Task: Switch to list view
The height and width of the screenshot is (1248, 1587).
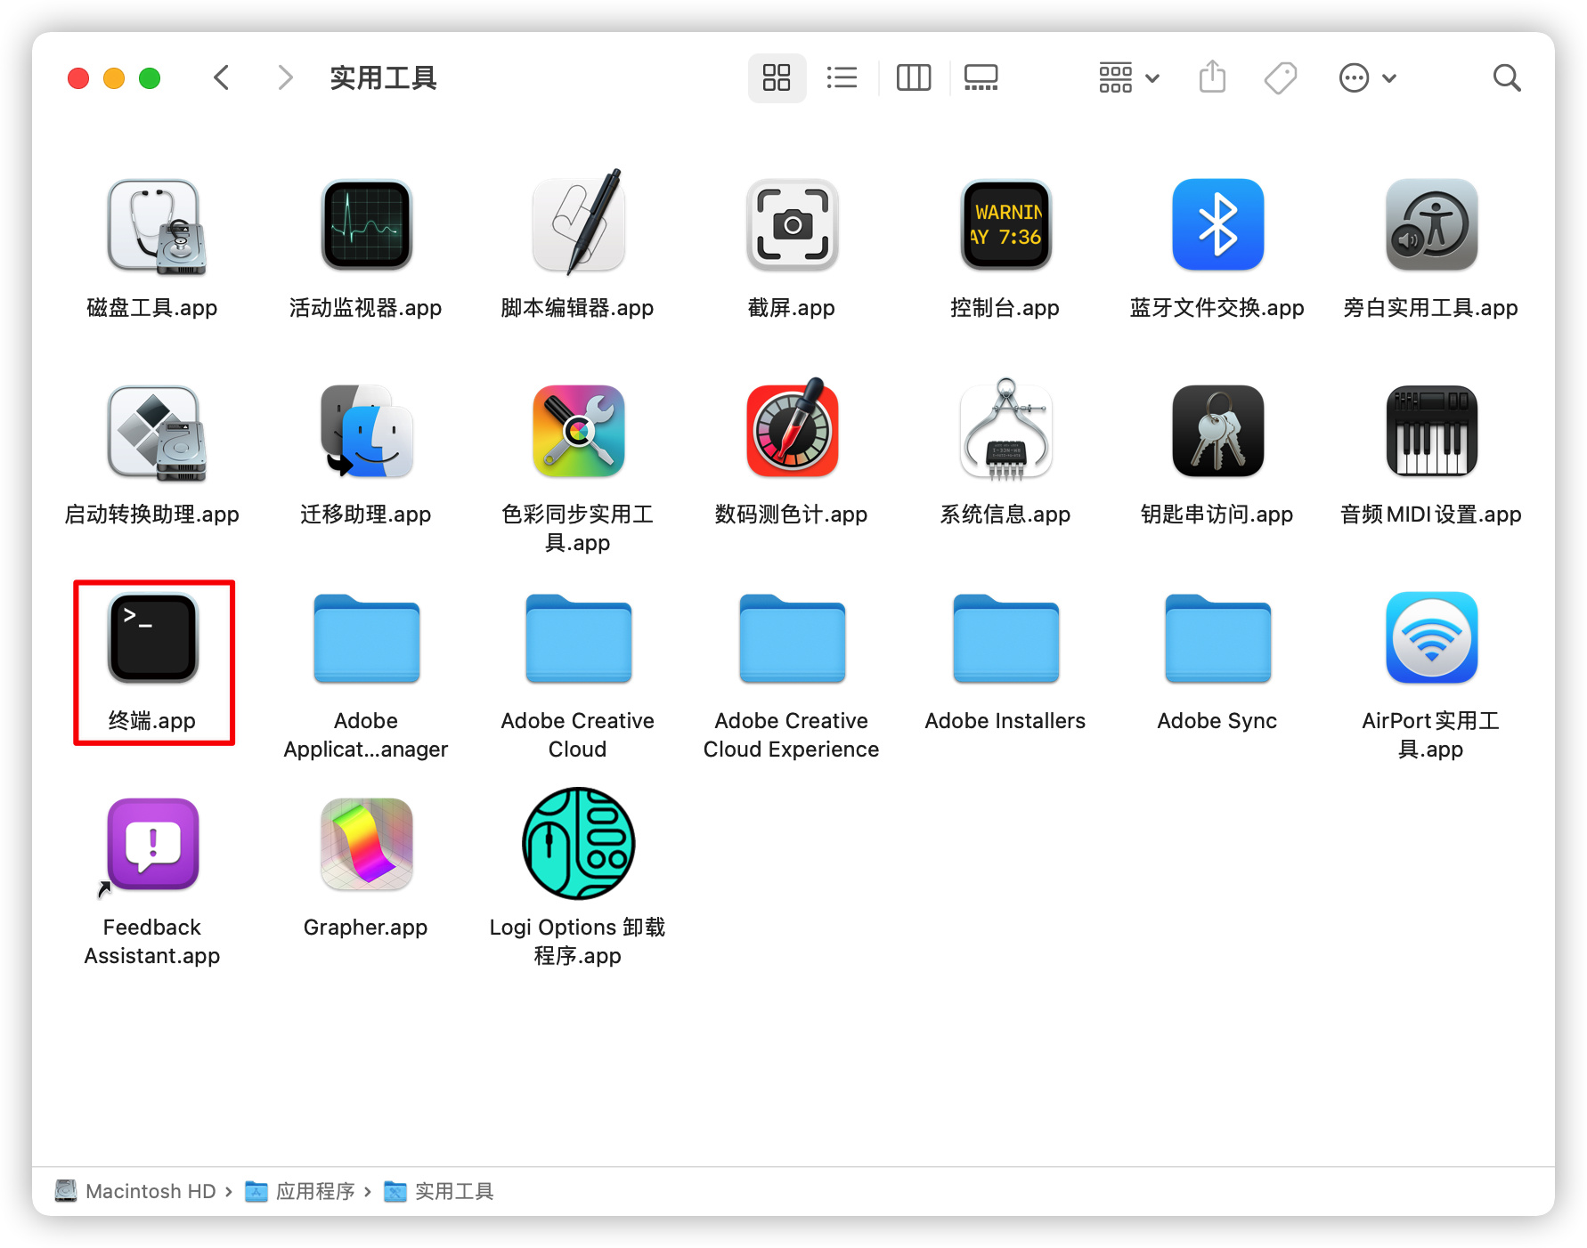Action: [x=842, y=77]
